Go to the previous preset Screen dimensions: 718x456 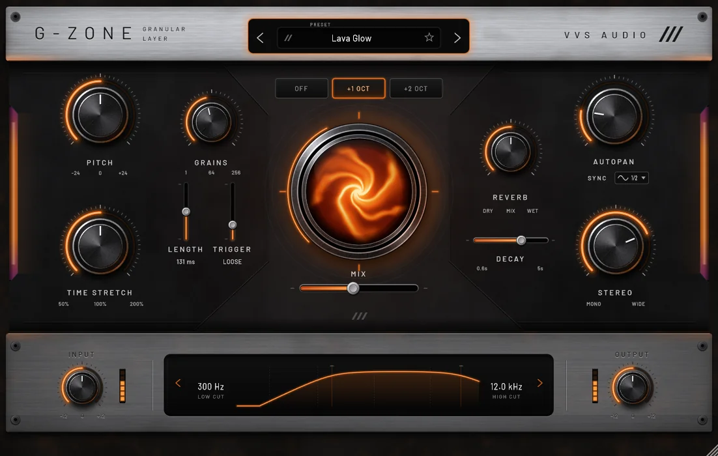(260, 38)
